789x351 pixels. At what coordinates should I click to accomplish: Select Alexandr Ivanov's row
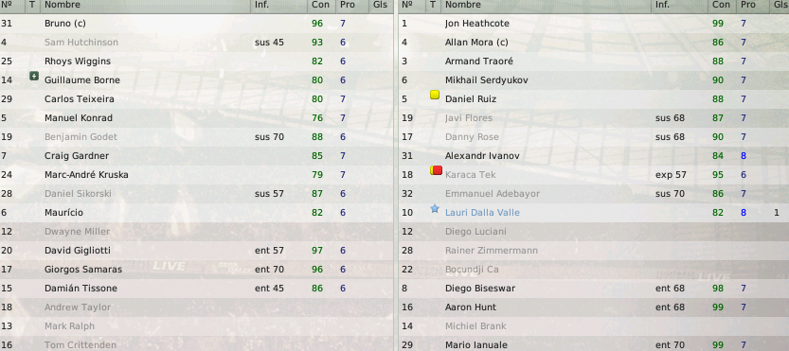(594, 156)
